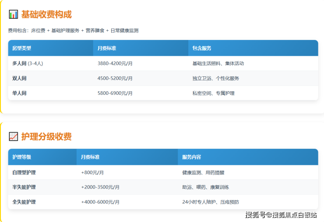Select the 多人间 (3-4人) row label
This screenshot has height=222, width=324.
pos(28,63)
